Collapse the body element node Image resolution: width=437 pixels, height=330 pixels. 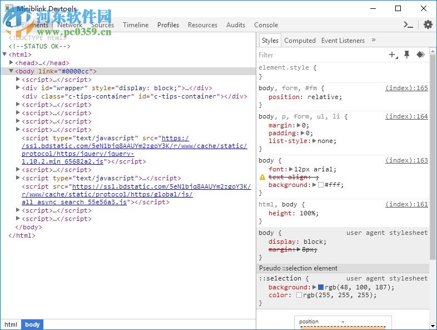(11, 71)
